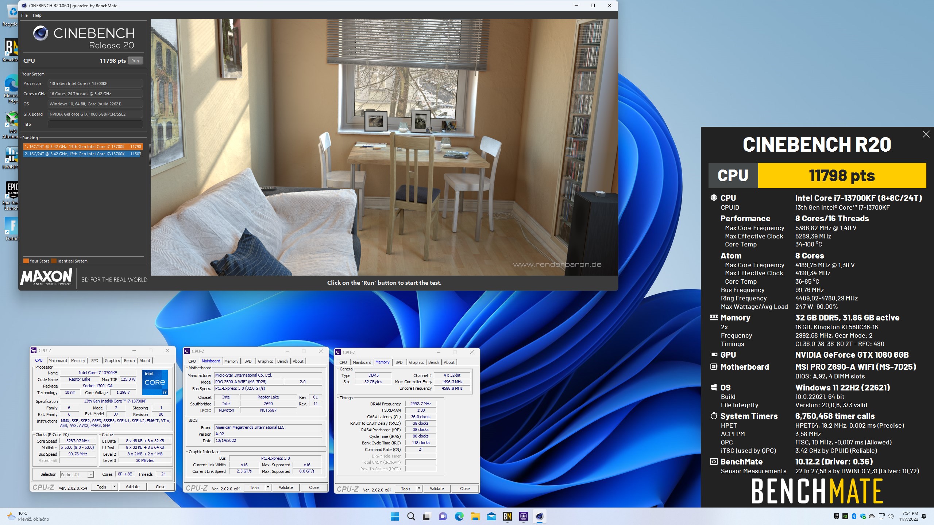
Task: Expand Tools dropdown arrow in CPU-Z processor window
Action: click(114, 487)
